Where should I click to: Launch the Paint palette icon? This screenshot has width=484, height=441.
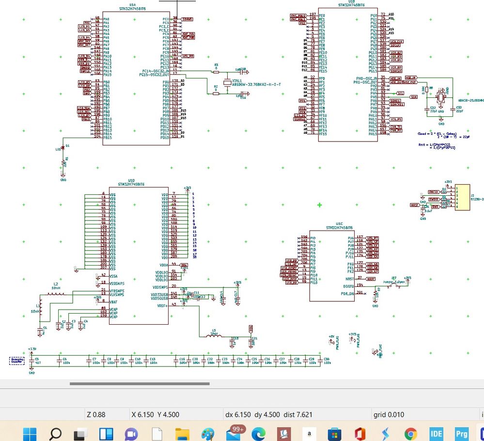(x=207, y=434)
